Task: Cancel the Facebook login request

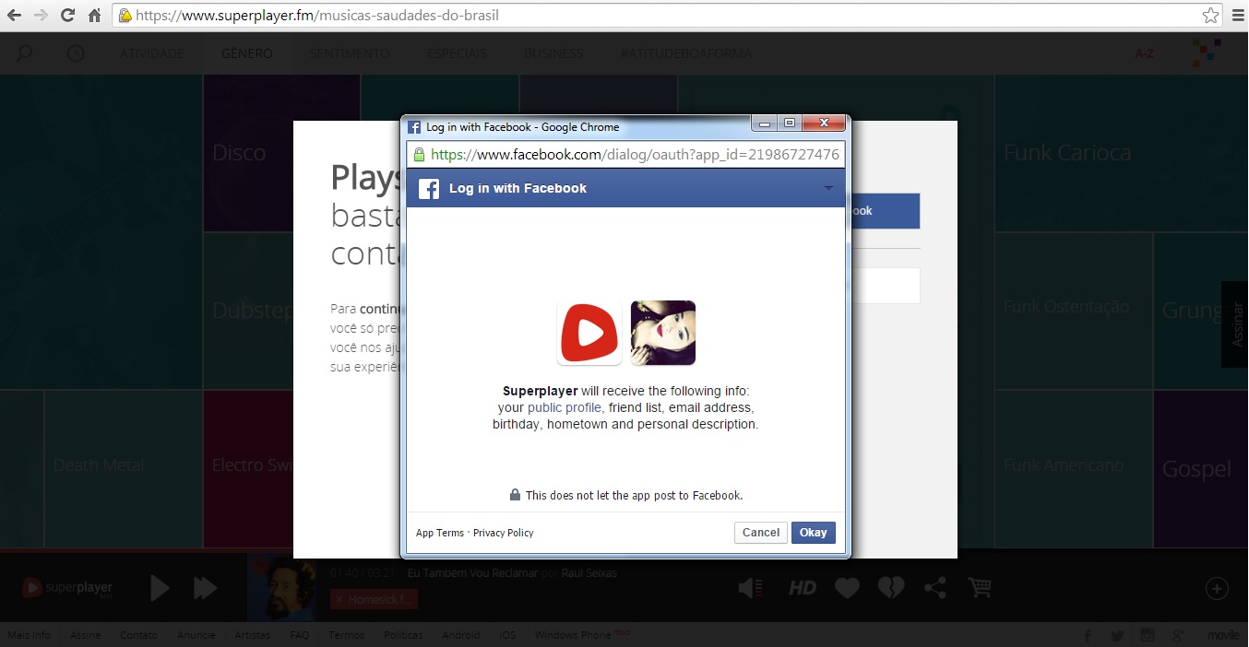Action: click(x=760, y=533)
